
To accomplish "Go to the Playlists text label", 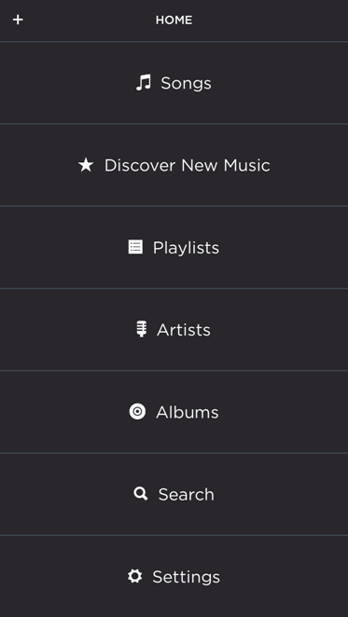I will tap(186, 248).
